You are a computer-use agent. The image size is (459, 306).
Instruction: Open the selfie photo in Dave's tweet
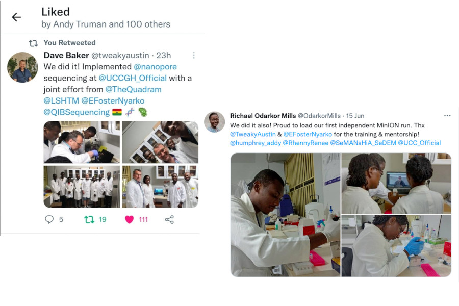click(160, 142)
